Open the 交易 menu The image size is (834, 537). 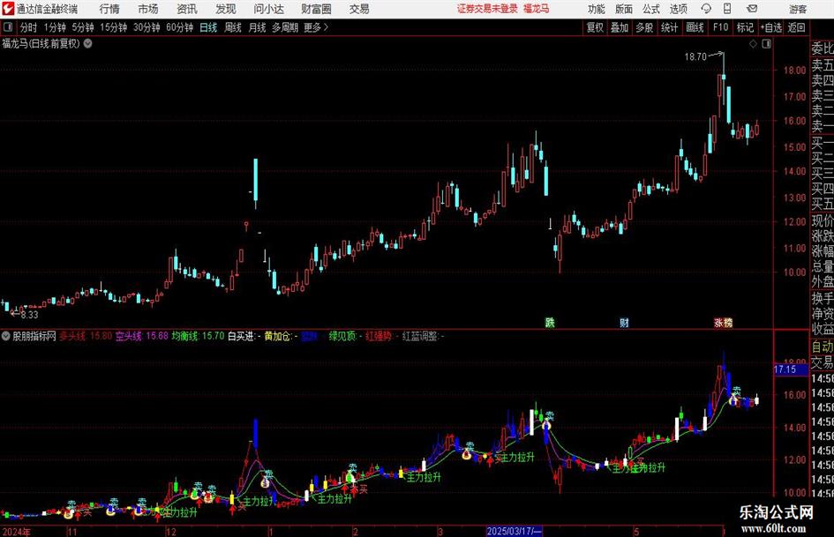359,9
